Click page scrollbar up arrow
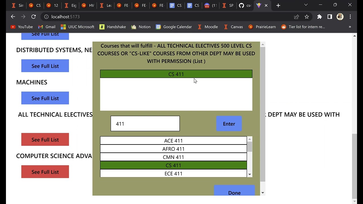363x204 pixels. [x=354, y=36]
